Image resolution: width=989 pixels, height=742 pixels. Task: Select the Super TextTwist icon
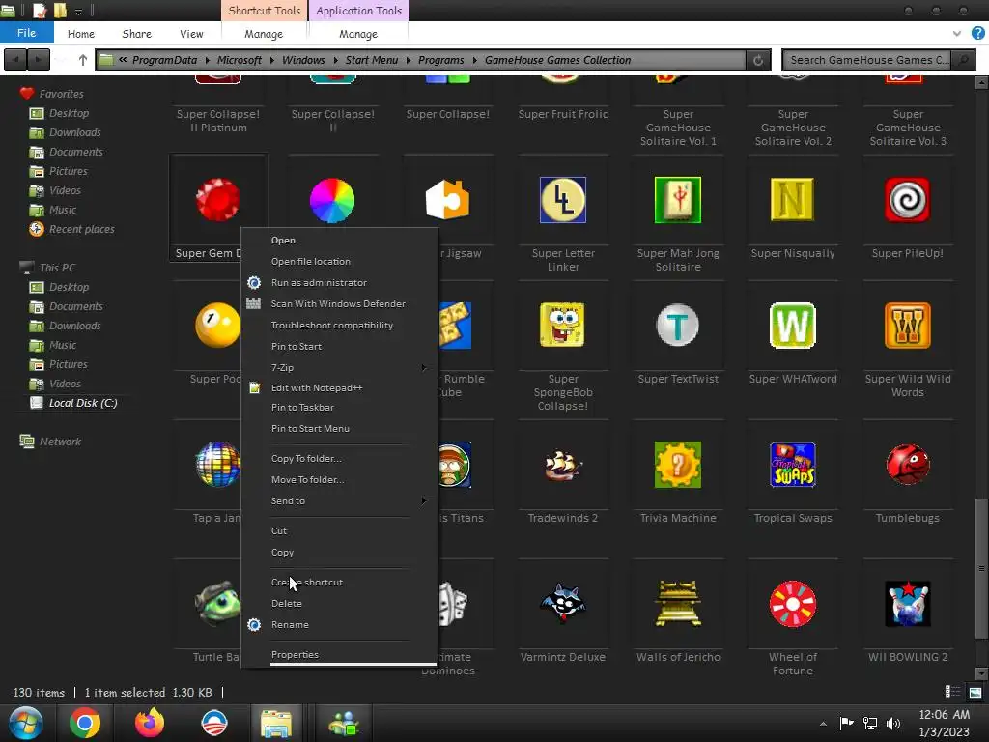[x=678, y=325]
